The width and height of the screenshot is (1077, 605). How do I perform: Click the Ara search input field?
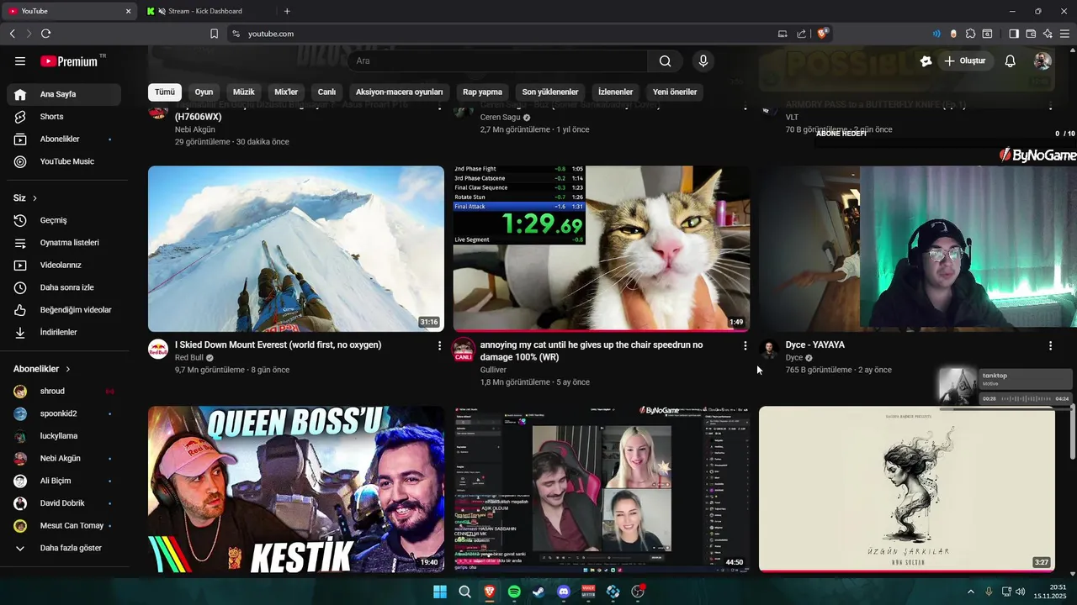[496, 61]
